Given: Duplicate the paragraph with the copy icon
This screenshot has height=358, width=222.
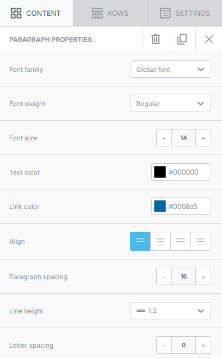Looking at the screenshot, I should click(182, 39).
